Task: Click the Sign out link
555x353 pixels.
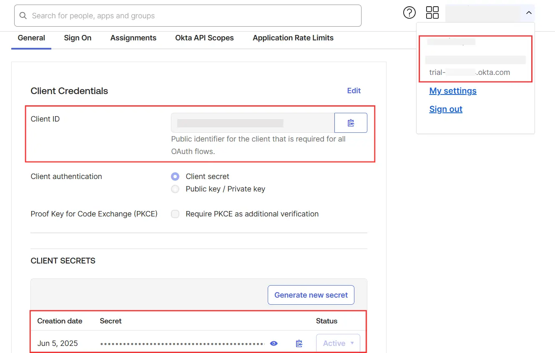Action: (446, 109)
